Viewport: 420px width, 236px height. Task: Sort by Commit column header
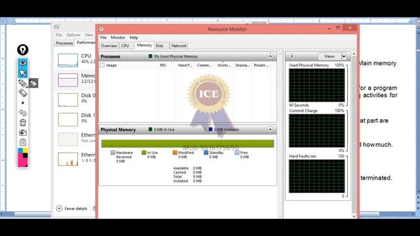click(204, 66)
